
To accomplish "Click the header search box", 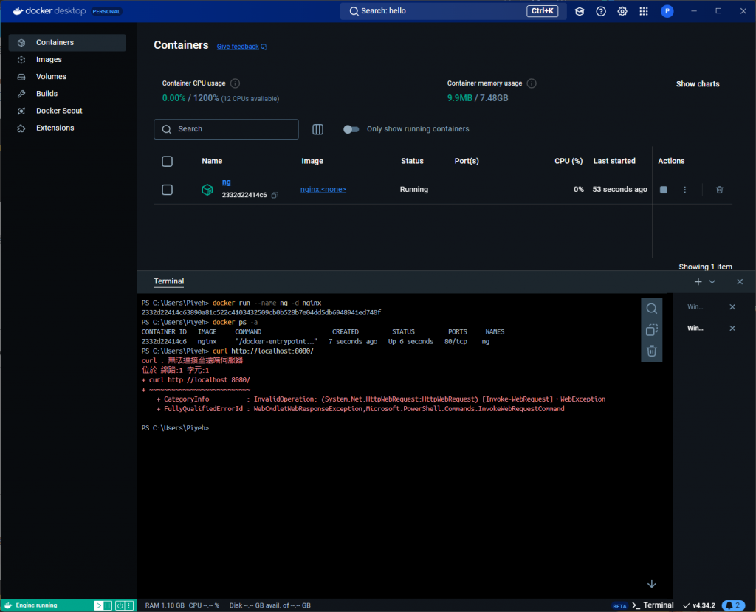I will [x=452, y=10].
